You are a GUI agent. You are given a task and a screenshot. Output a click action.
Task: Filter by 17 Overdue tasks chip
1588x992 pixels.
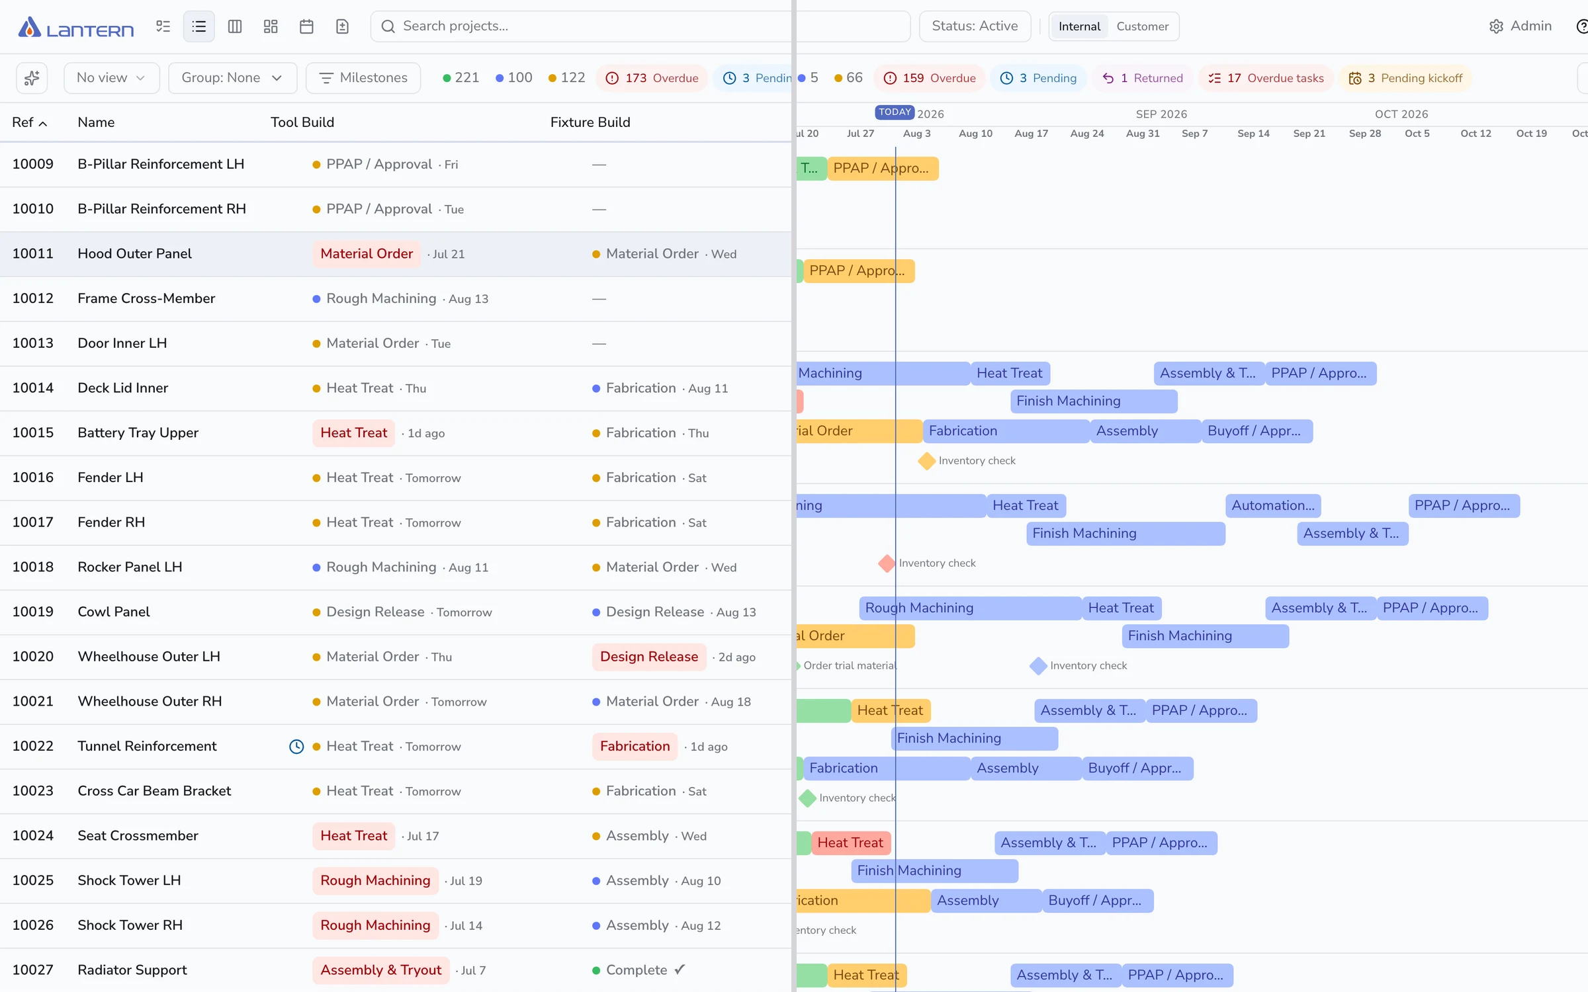click(x=1266, y=78)
